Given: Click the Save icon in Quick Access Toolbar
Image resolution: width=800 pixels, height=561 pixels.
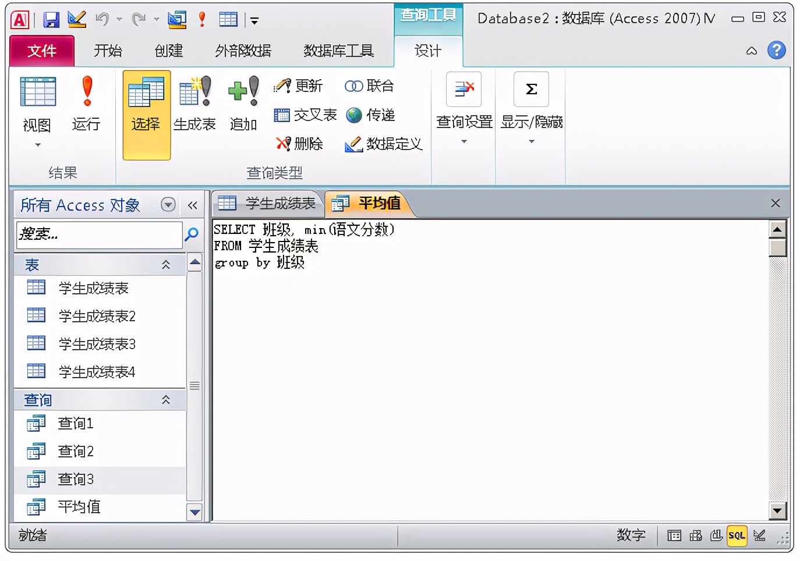Looking at the screenshot, I should (x=51, y=19).
